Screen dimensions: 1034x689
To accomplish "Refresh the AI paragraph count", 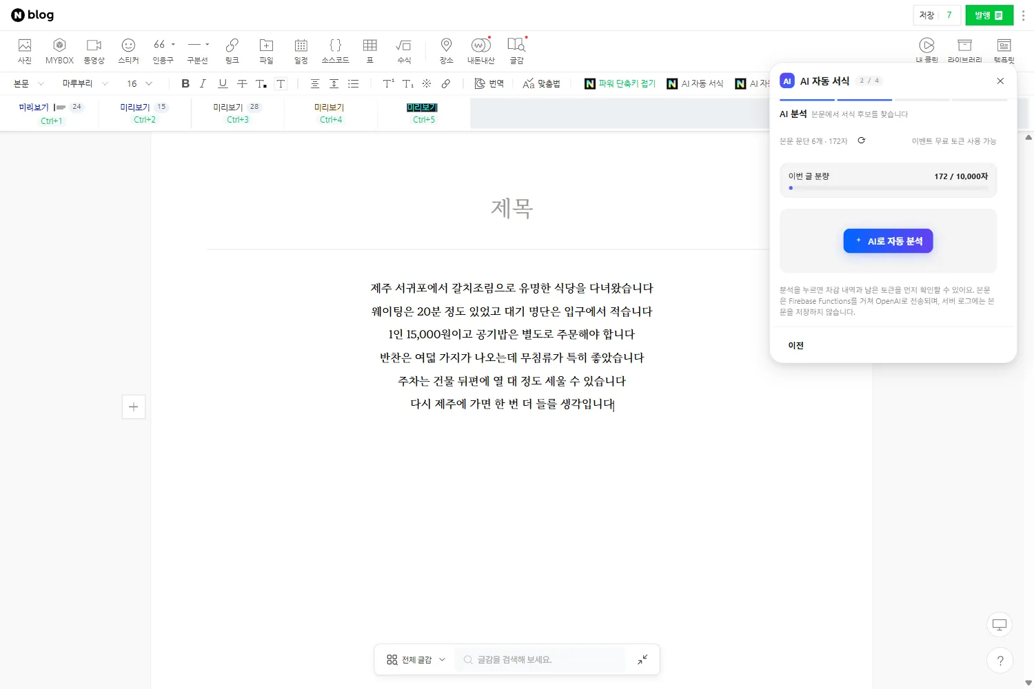I will click(861, 141).
